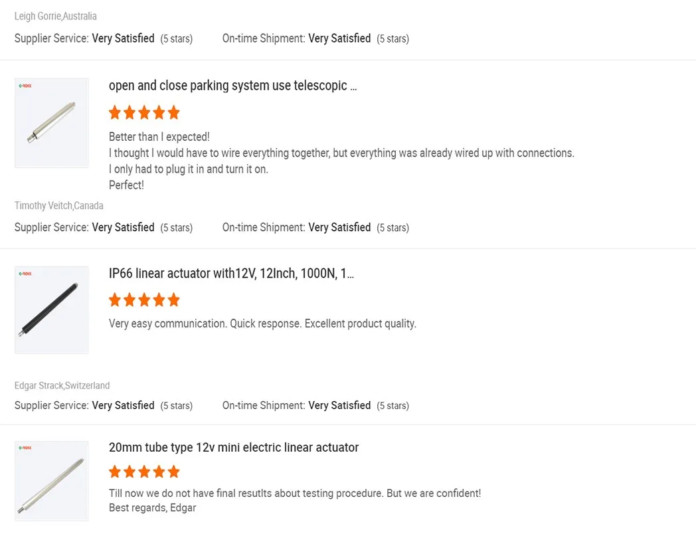Viewport: 696px width, 546px height.
Task: Open "open and close parking system" product link
Action: (x=232, y=86)
